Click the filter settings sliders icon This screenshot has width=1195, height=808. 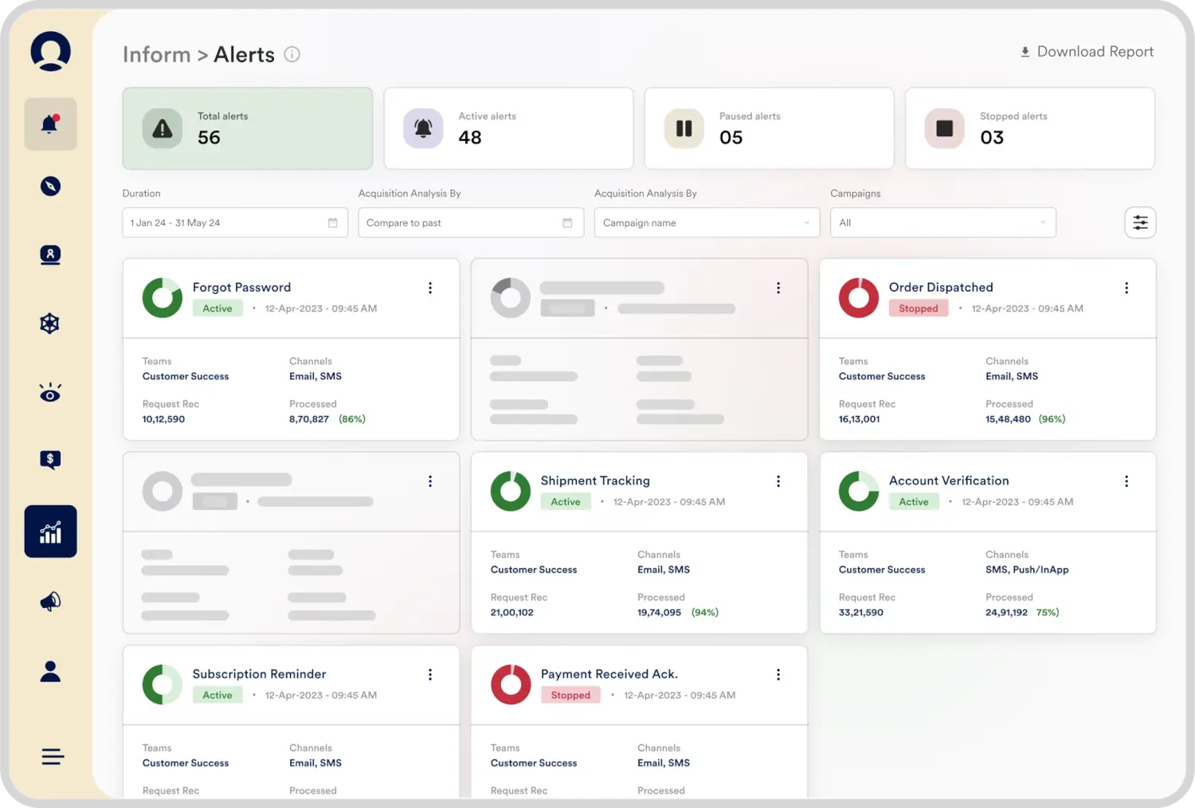[1140, 223]
